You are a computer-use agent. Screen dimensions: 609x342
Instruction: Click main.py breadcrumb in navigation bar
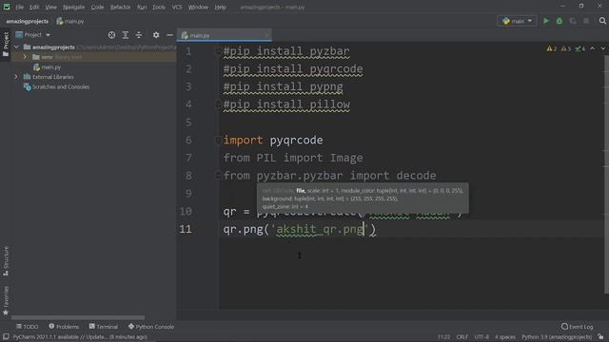click(x=70, y=21)
